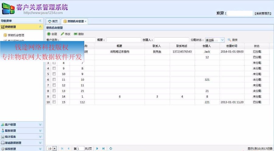The image size is (274, 151).
Task: Sort by the 创建人 column header
Action: coord(207,46)
